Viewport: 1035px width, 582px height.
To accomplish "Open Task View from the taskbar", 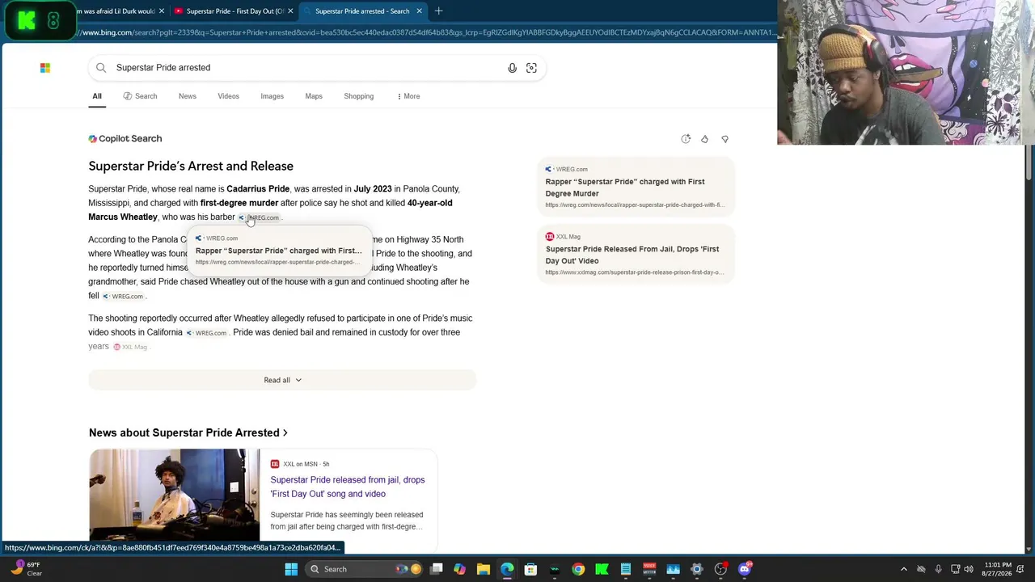I will [x=437, y=569].
